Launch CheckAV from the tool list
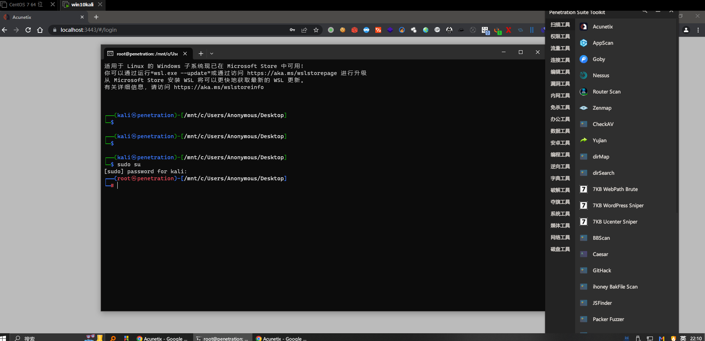 pos(602,124)
